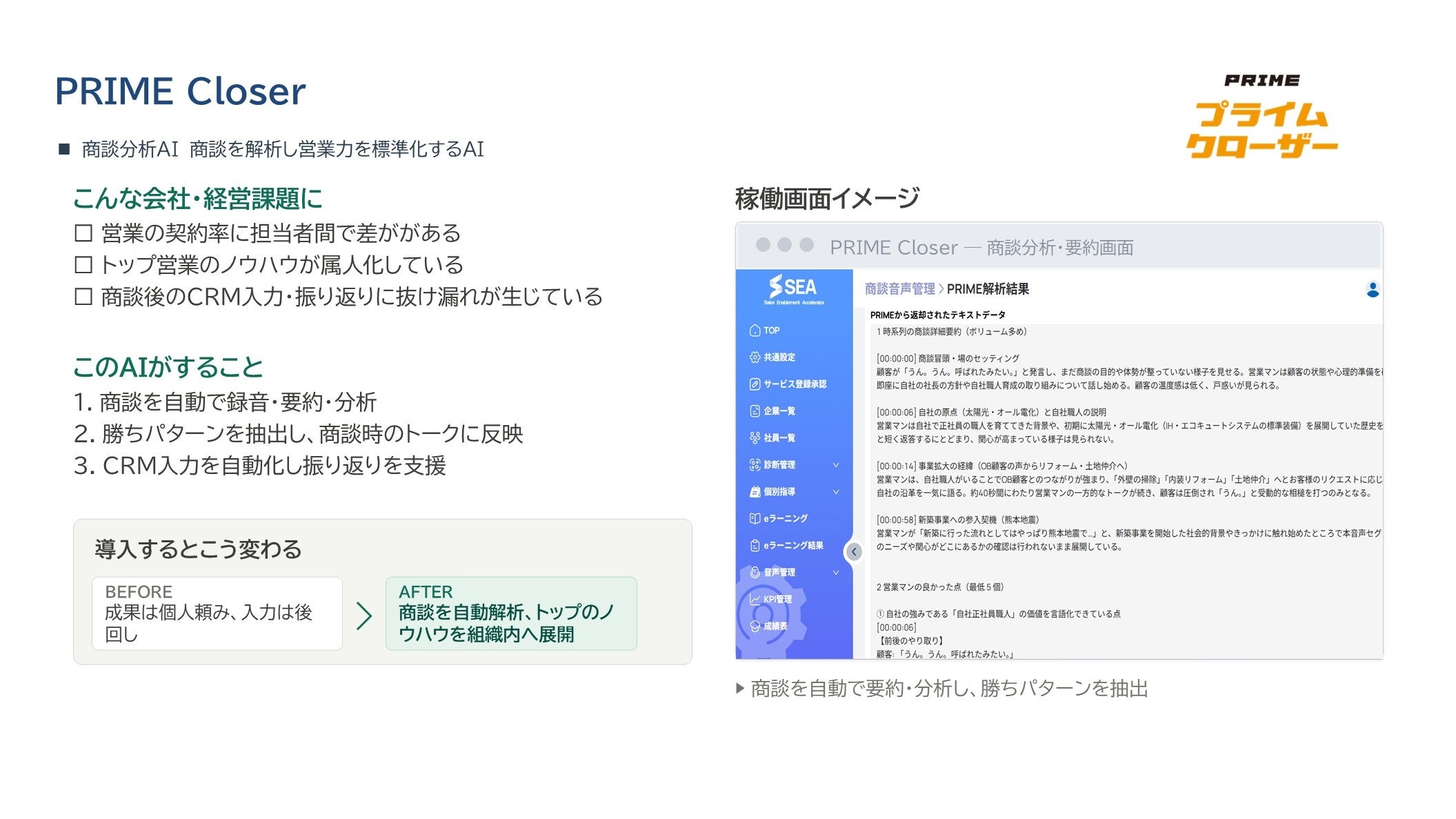Screen dimensions: 1456x819
Task: Click the arrow between BEFORE and AFTER
Action: (x=364, y=615)
